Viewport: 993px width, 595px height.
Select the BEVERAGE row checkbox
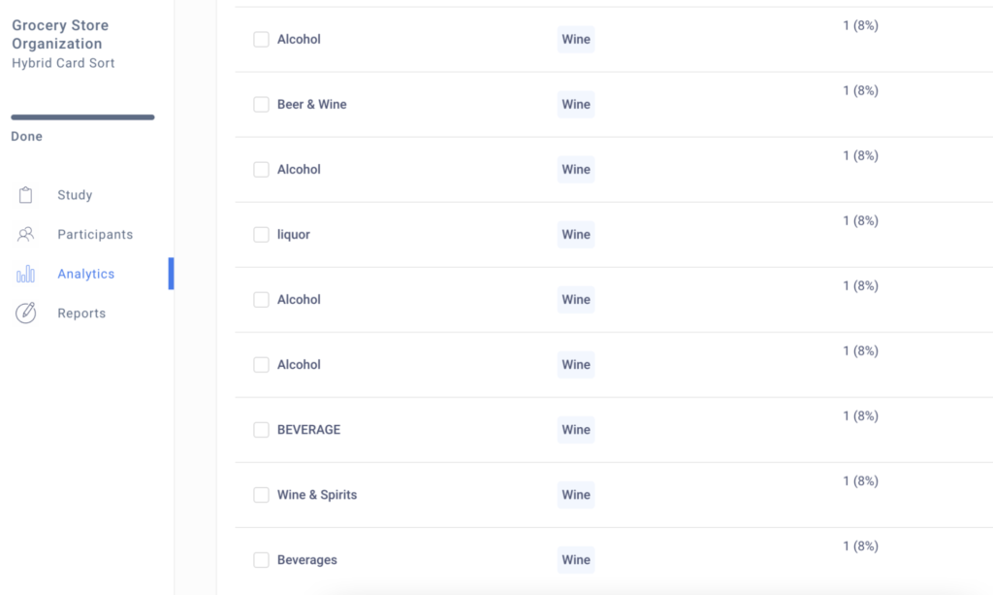pyautogui.click(x=261, y=430)
